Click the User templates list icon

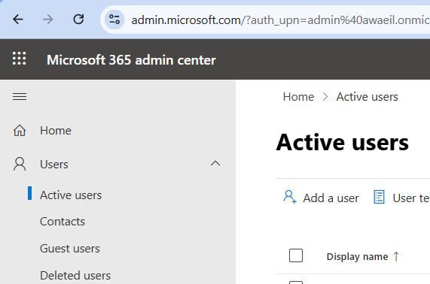coord(379,197)
